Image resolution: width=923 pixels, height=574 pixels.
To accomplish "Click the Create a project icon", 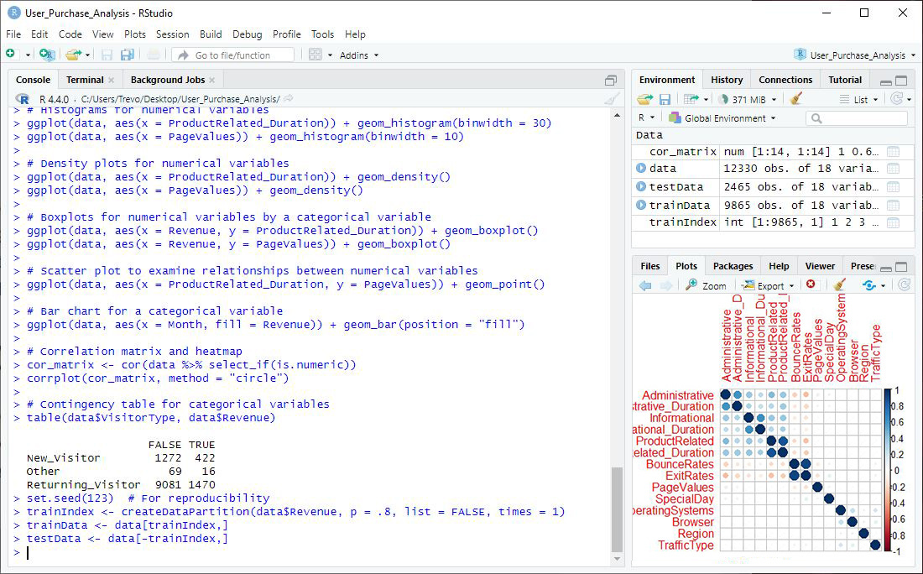I will (47, 55).
